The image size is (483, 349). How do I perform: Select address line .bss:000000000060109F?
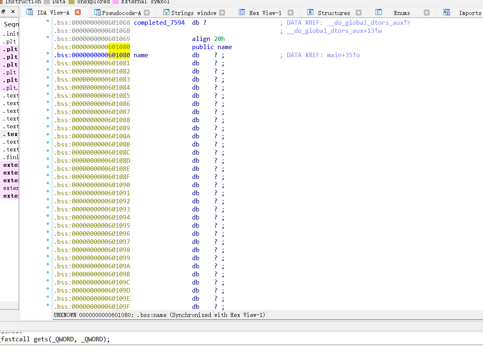coord(92,307)
